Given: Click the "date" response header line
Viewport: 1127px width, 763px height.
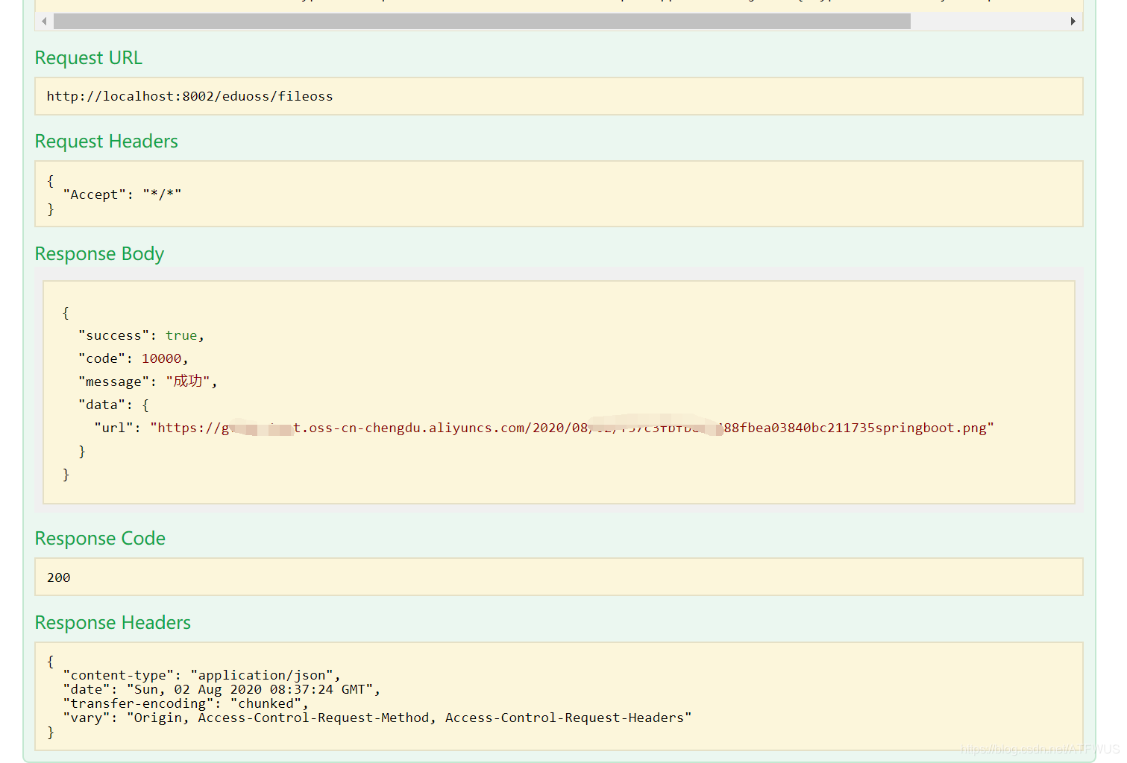Looking at the screenshot, I should [222, 689].
